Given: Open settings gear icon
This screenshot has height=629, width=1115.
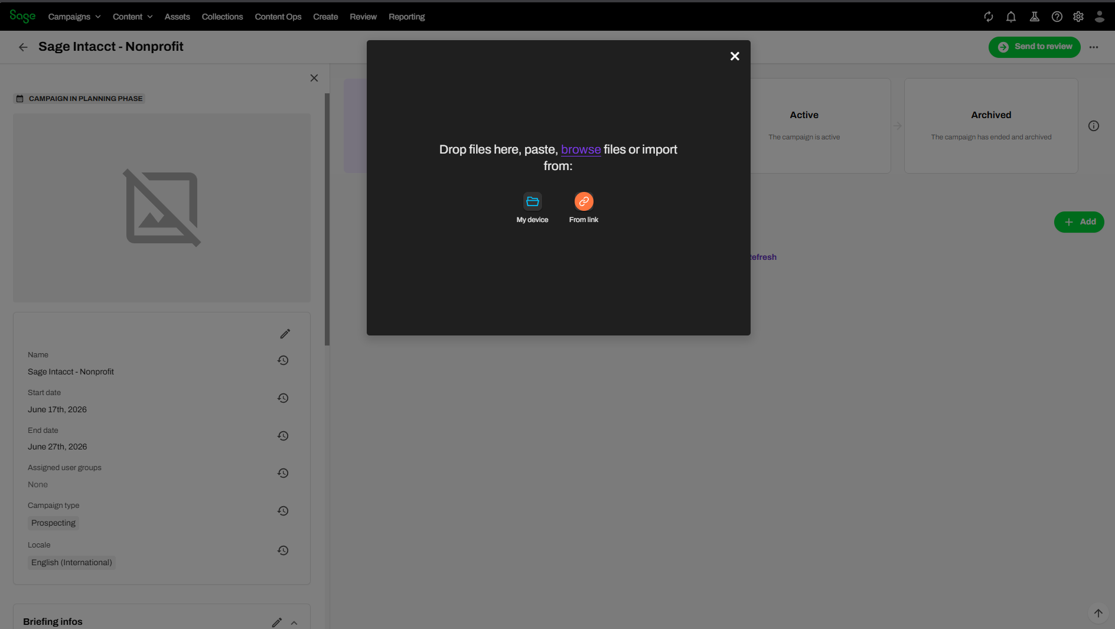Looking at the screenshot, I should [1078, 17].
